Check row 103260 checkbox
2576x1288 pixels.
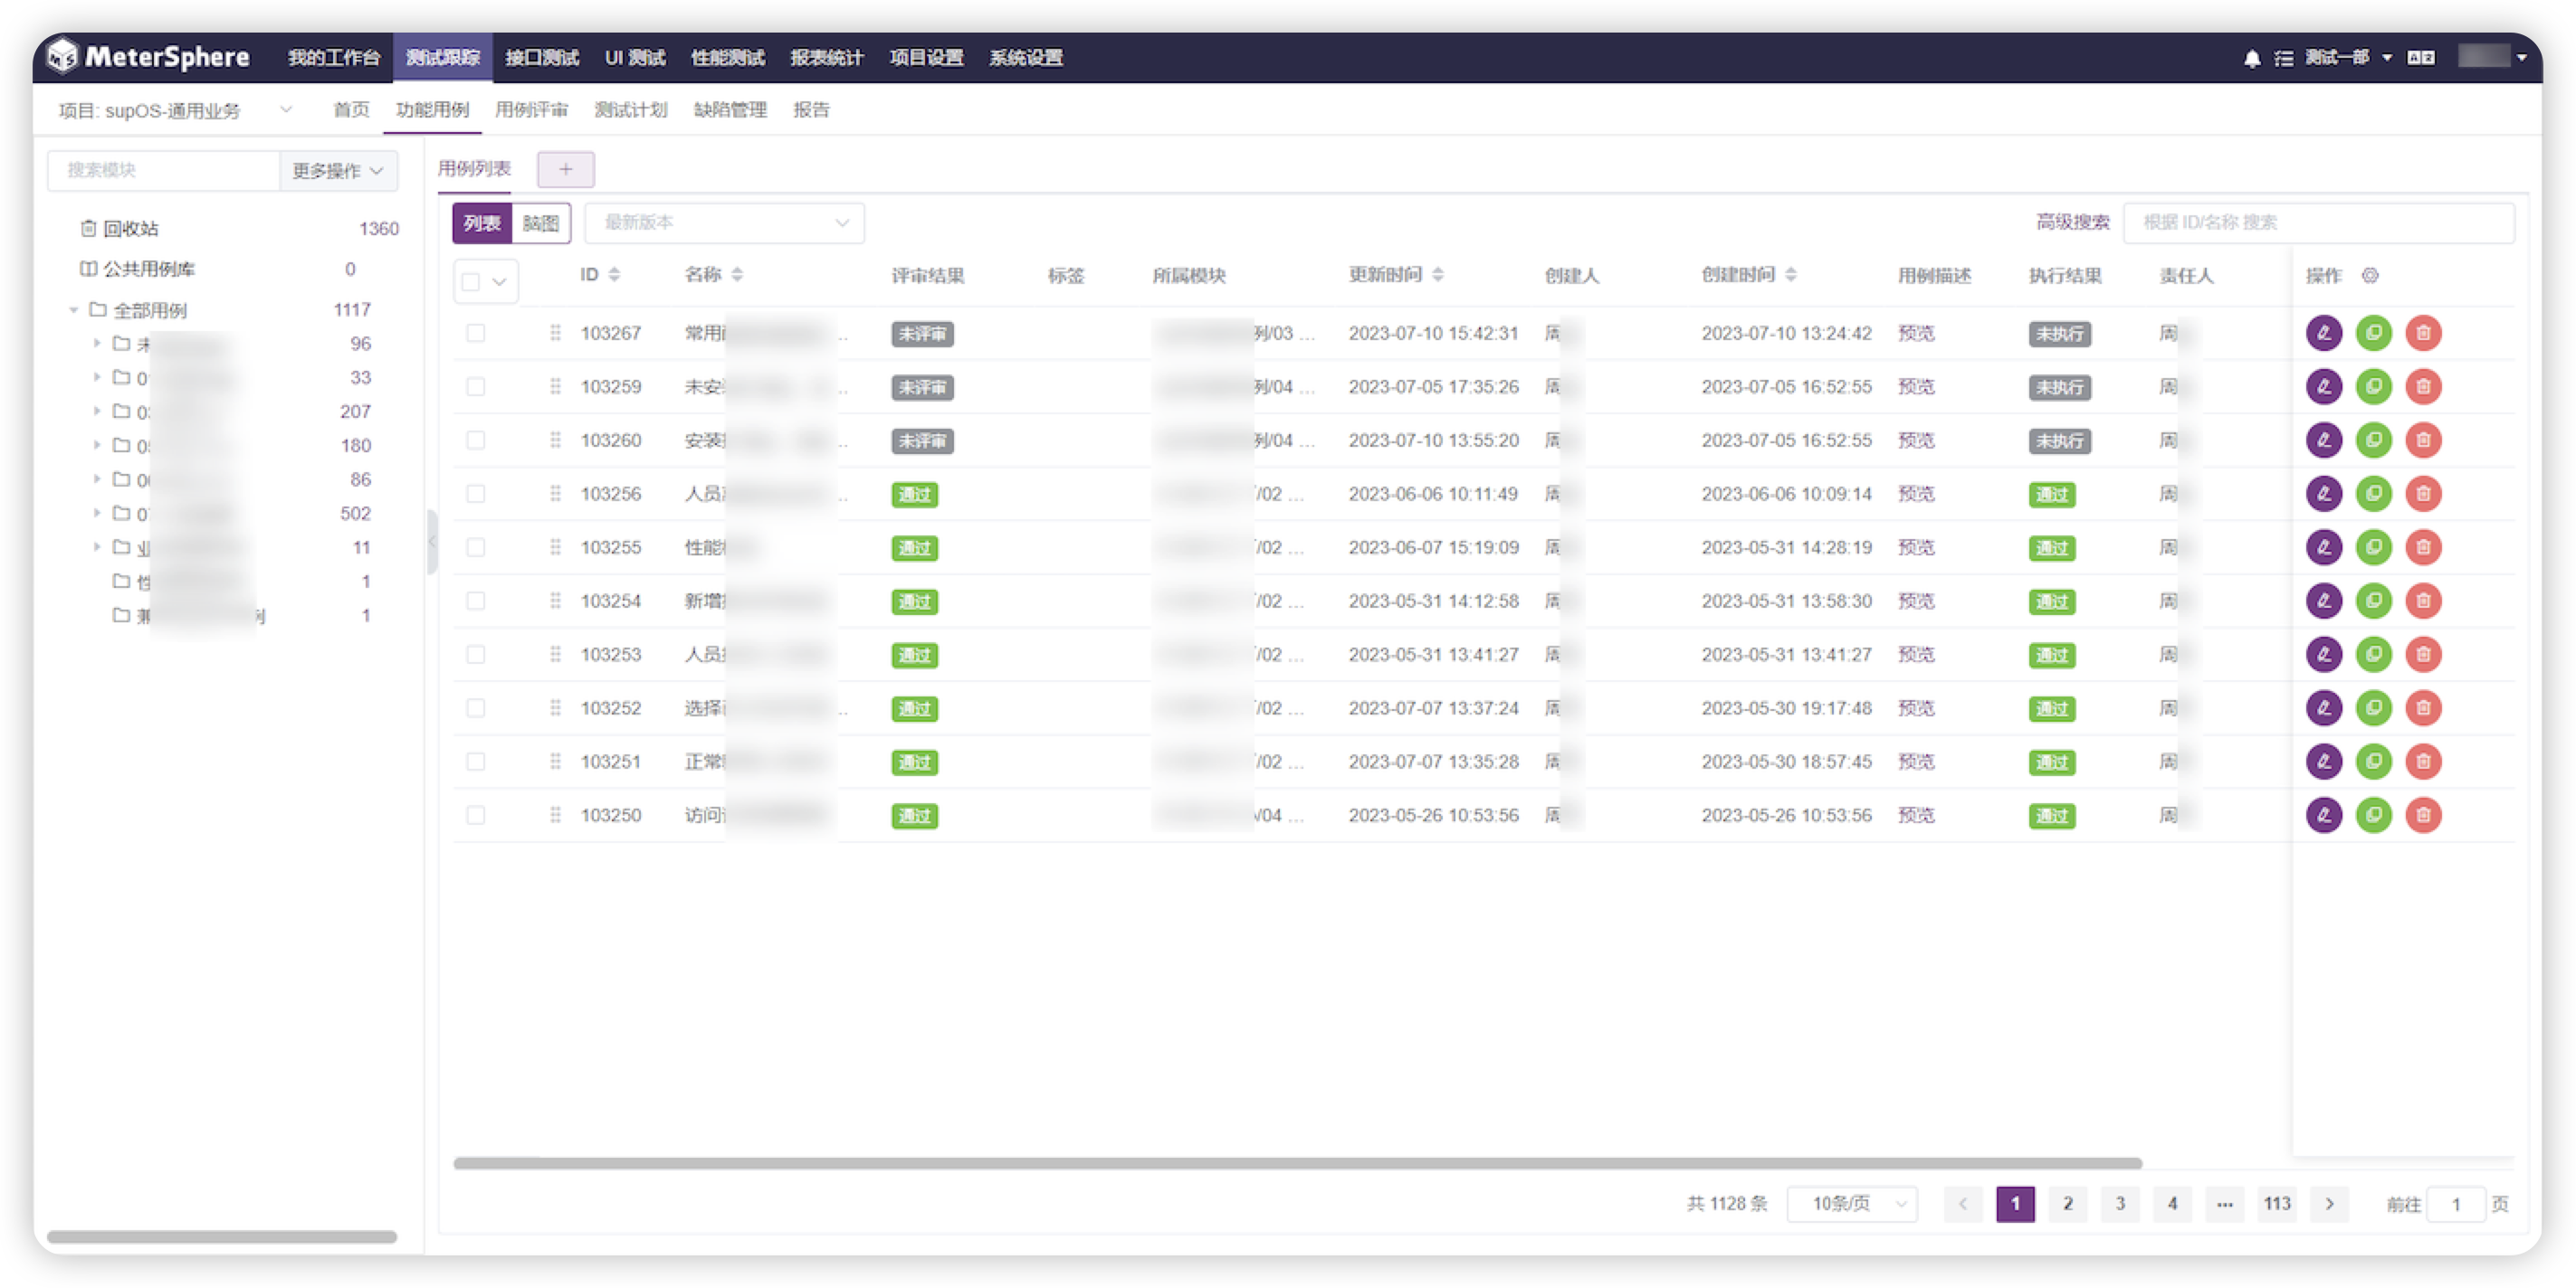pyautogui.click(x=476, y=440)
